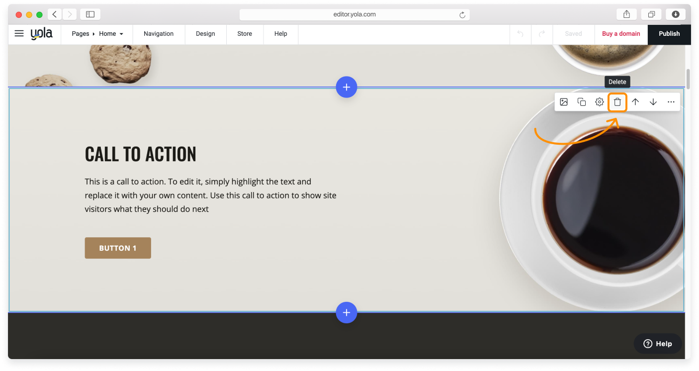Viewport: 699px width, 371px height.
Task: Click the editor.yola.com address bar
Action: point(354,14)
